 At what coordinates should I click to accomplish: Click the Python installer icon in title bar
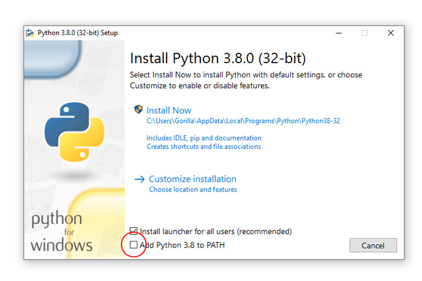[x=30, y=33]
